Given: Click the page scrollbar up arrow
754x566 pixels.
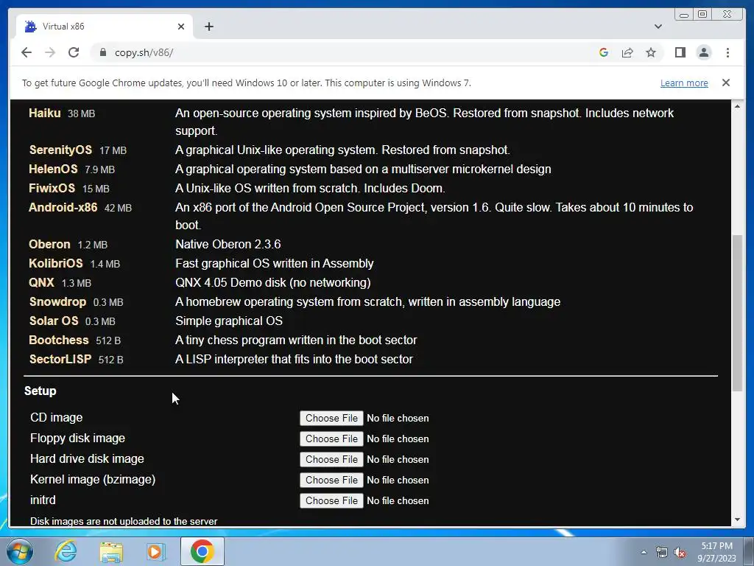Looking at the screenshot, I should 737,106.
